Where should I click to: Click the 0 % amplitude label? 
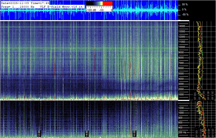184,10
